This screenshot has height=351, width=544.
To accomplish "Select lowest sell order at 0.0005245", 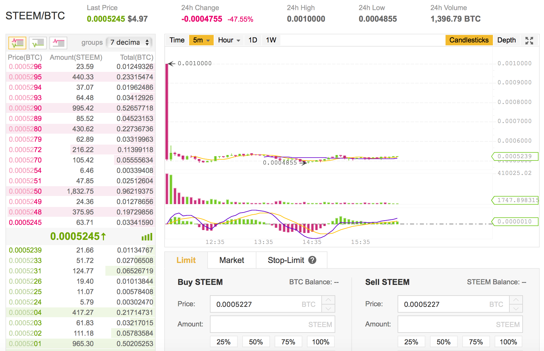I will [81, 223].
